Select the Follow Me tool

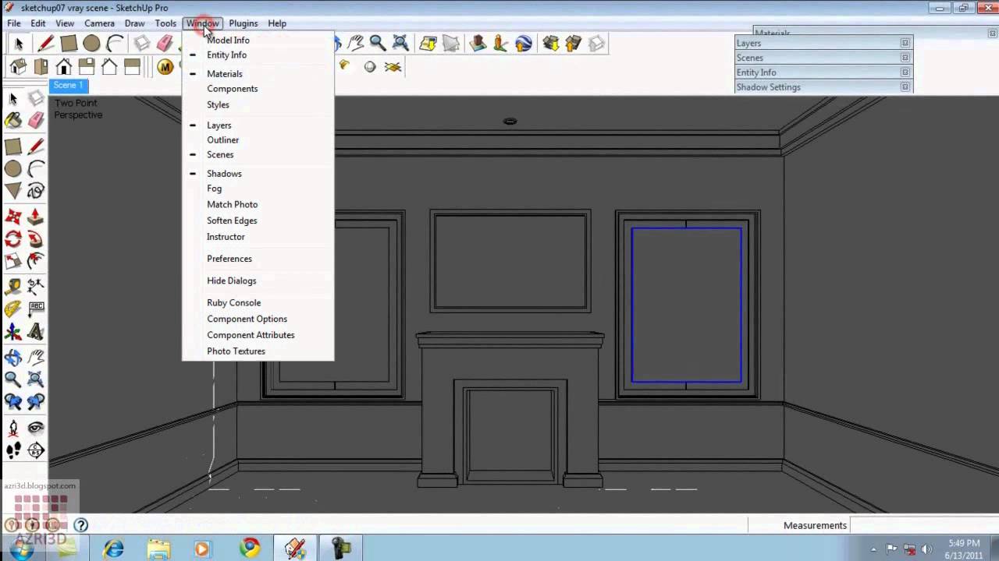(36, 260)
